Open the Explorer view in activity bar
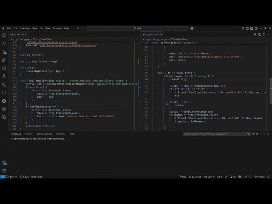272x204 pixels. pyautogui.click(x=4, y=35)
